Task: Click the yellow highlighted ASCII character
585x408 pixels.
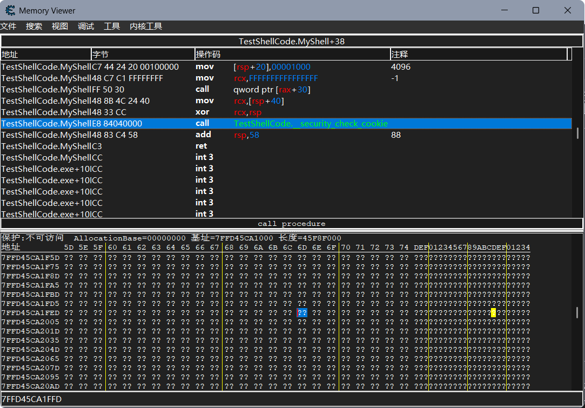Action: pyautogui.click(x=493, y=313)
